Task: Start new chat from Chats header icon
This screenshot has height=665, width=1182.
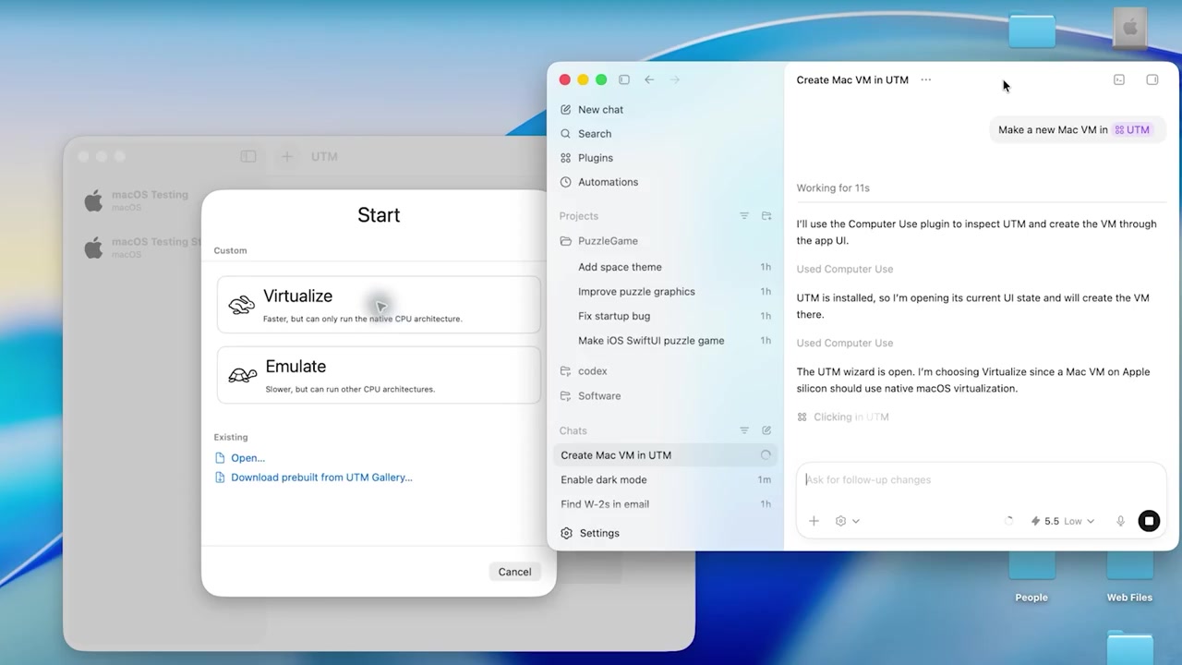Action: tap(766, 430)
